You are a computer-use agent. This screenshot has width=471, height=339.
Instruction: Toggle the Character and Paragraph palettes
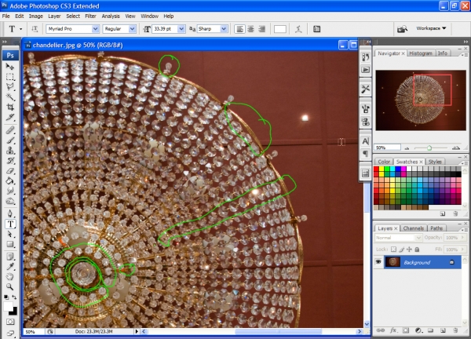pos(316,29)
